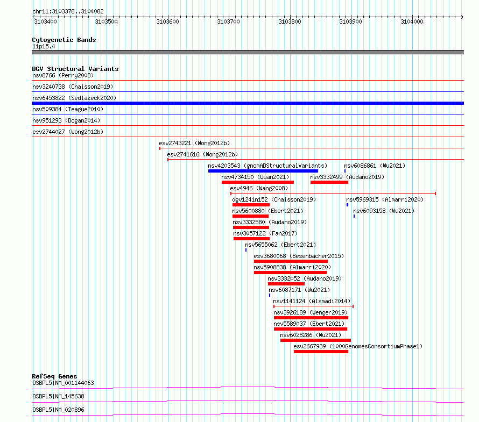Open the nsv3057122 (Fan2017) label

click(x=265, y=233)
